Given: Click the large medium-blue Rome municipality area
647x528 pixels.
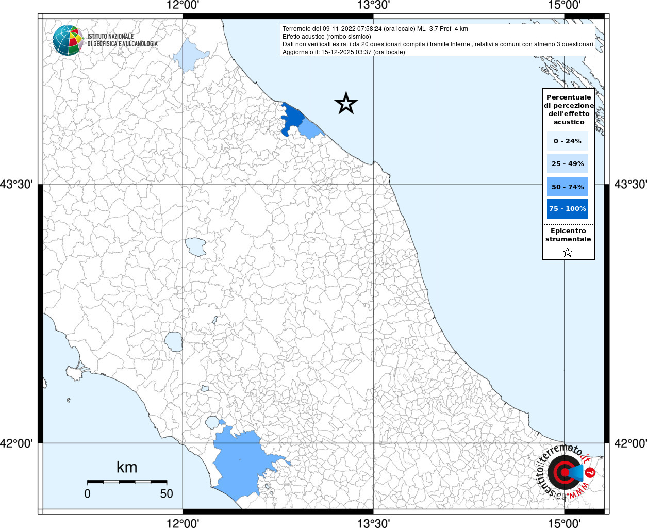Looking at the screenshot, I should pyautogui.click(x=242, y=464).
